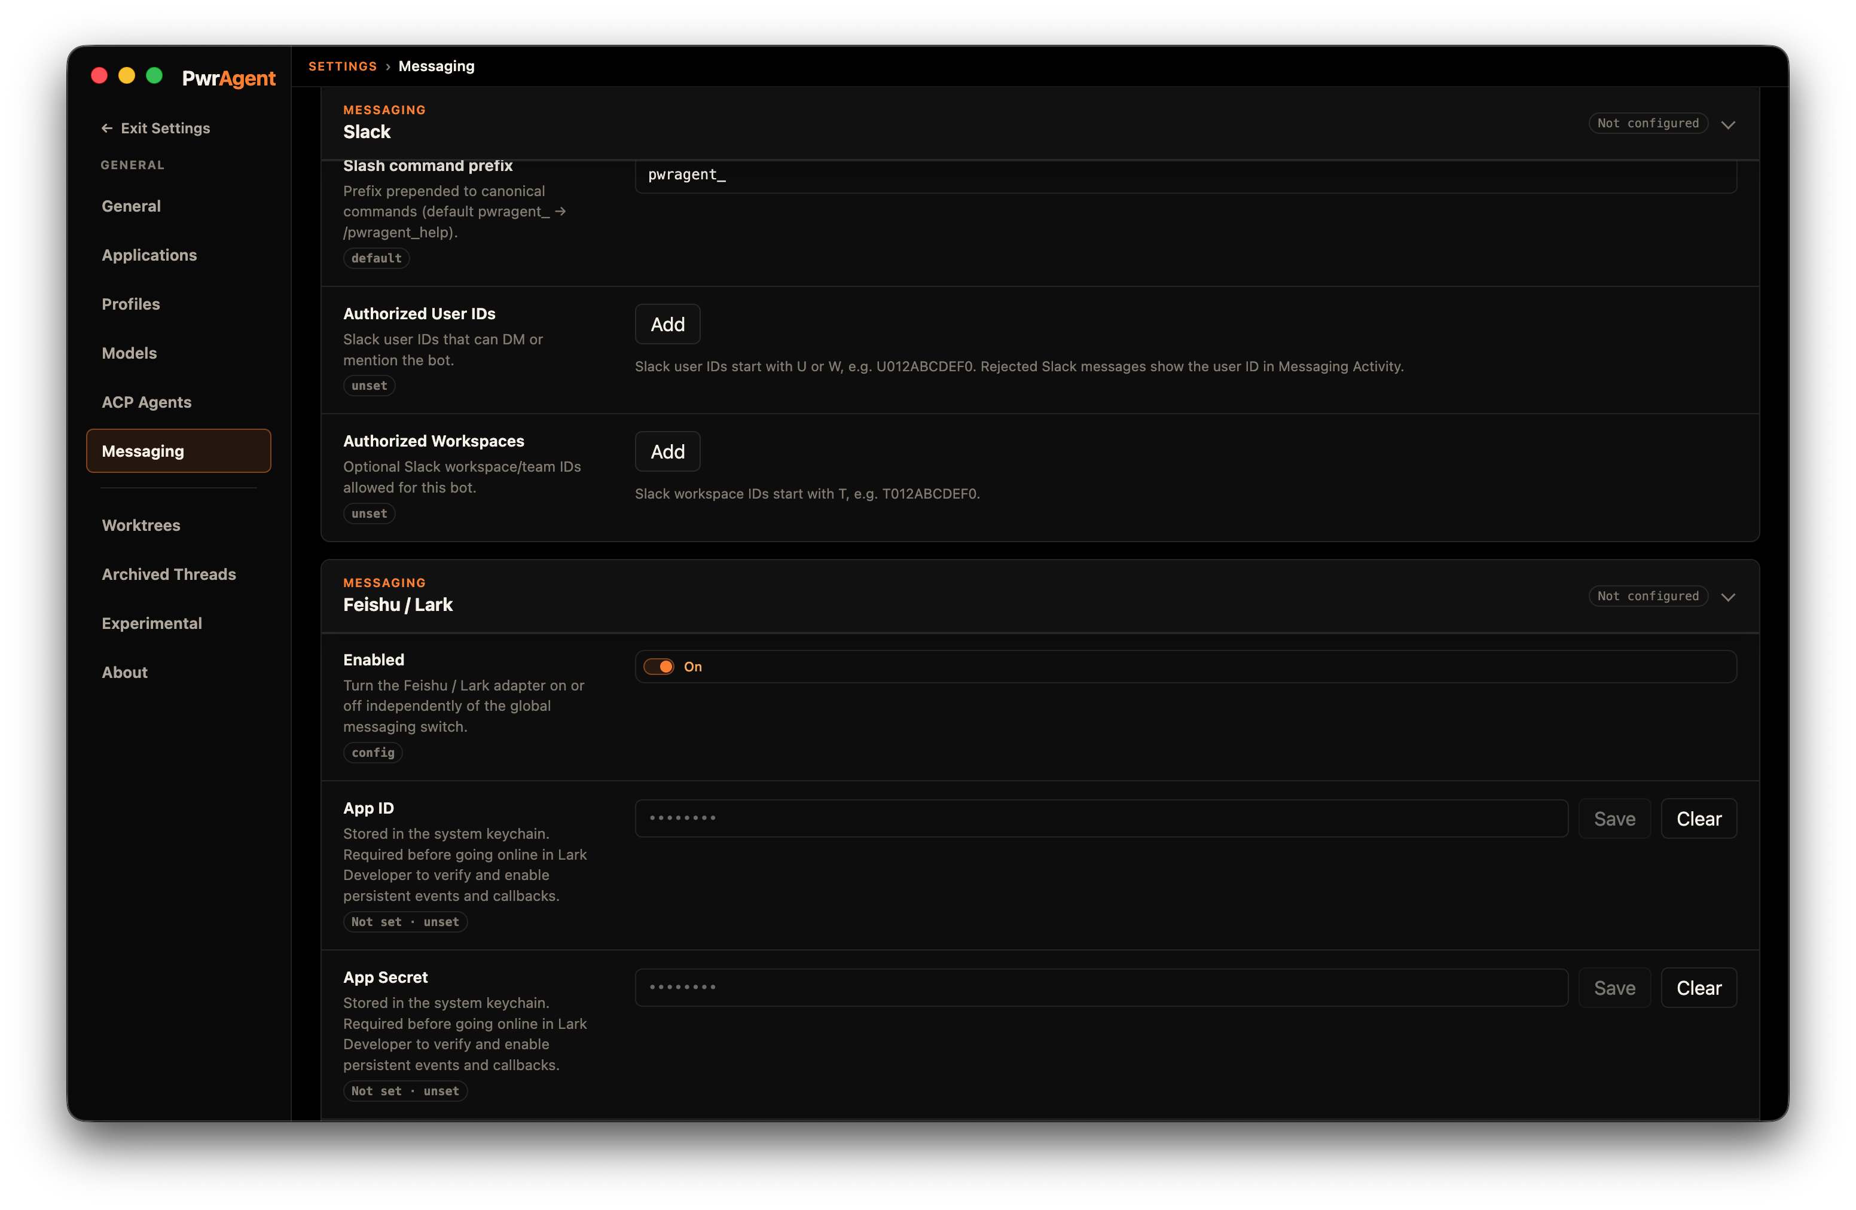This screenshot has height=1210, width=1856.
Task: Click the PwrAgent logo text
Action: pos(228,78)
